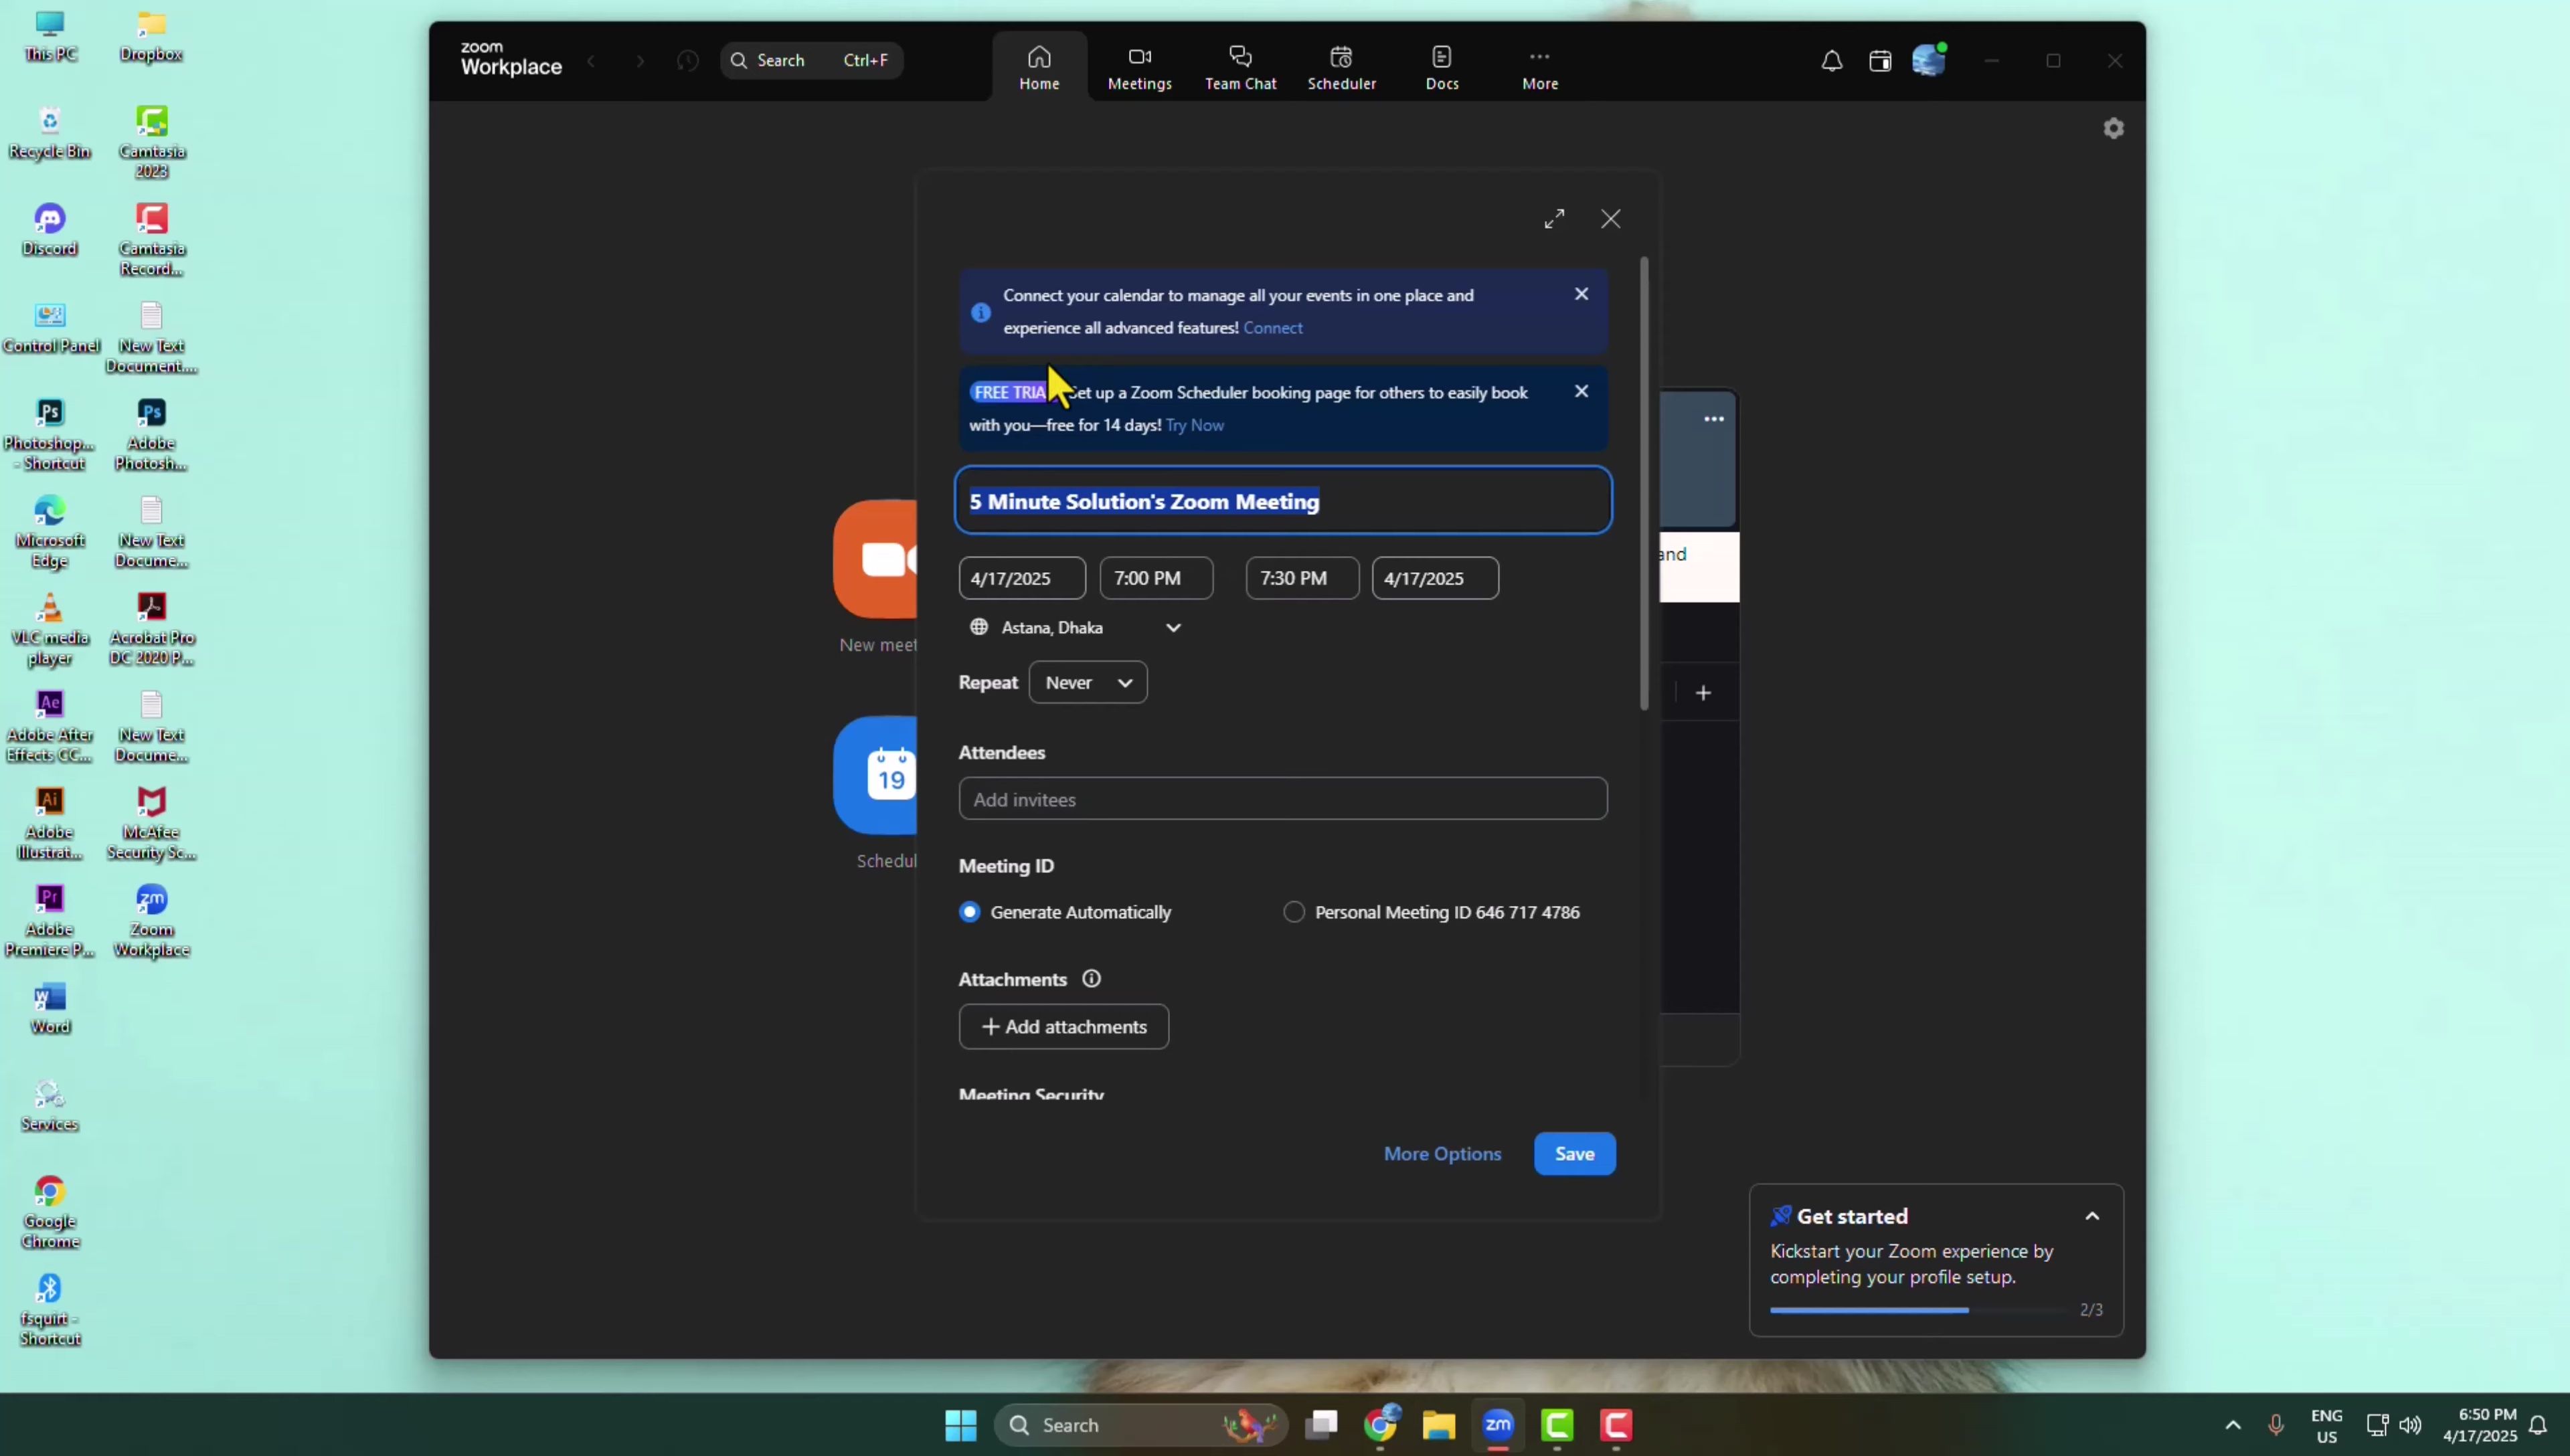Screen dimensions: 2570x1456
Task: Open the Home tab in Zoom
Action: coord(1039,67)
